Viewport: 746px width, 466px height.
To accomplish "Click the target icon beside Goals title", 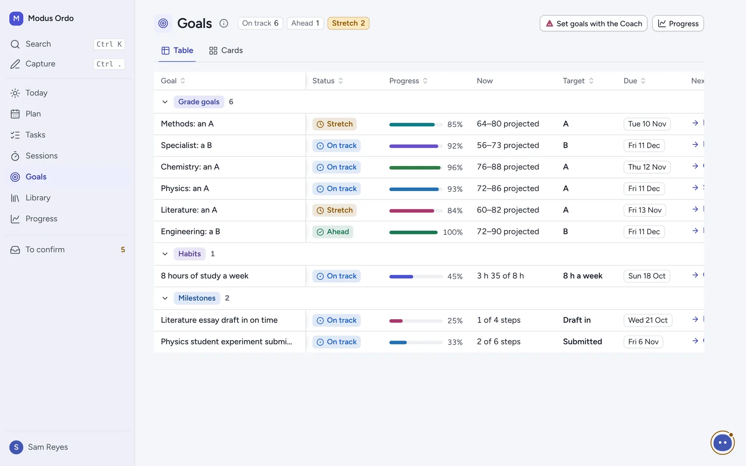I will [163, 23].
